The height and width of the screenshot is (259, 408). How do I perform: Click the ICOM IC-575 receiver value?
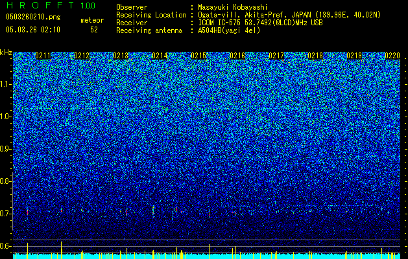(261, 23)
